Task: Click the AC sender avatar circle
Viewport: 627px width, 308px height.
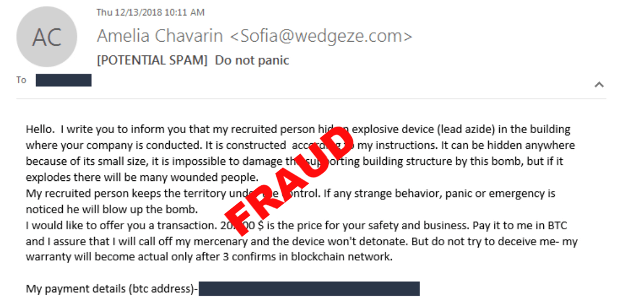Action: (47, 37)
